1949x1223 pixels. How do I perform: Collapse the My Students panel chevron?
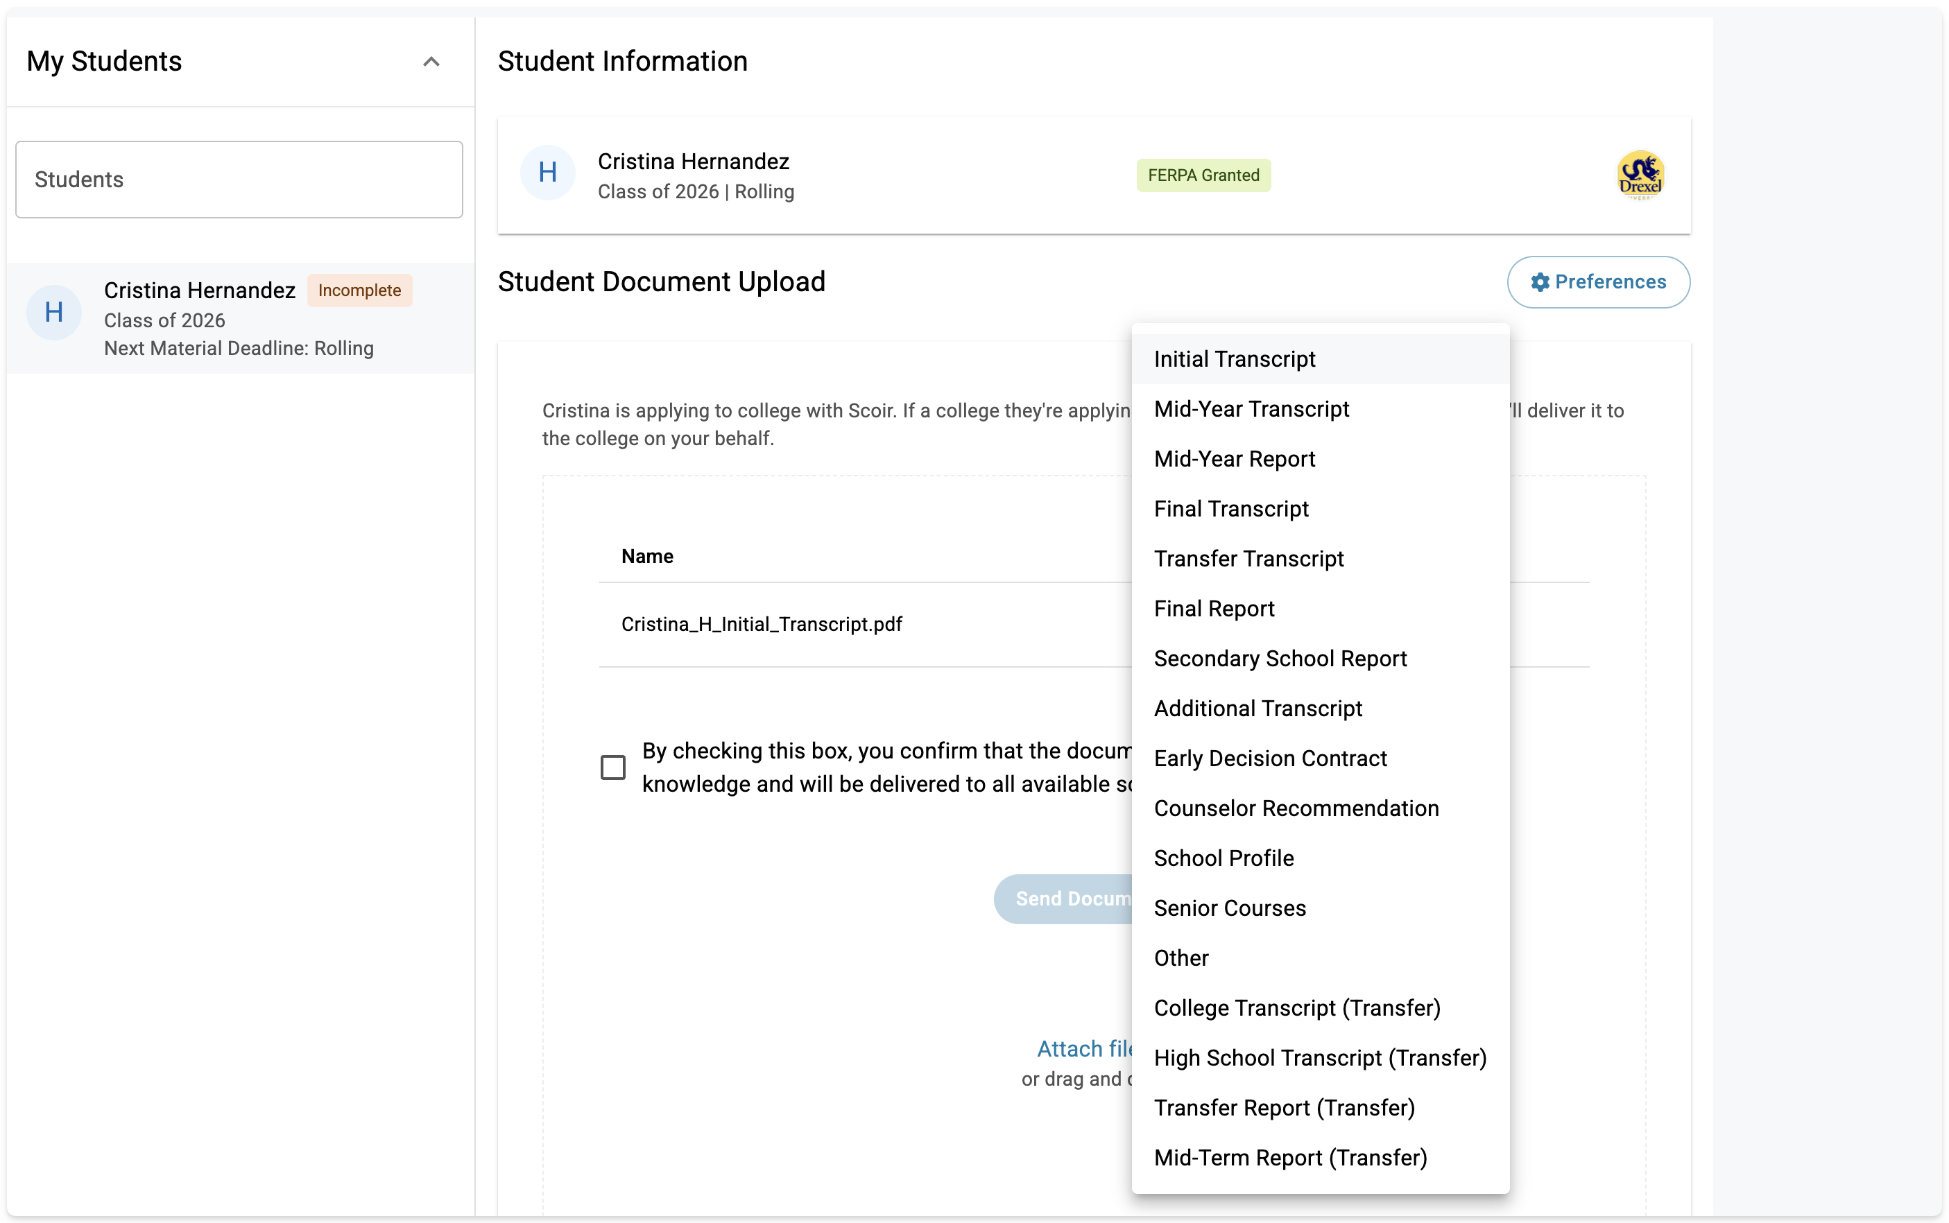click(x=431, y=62)
